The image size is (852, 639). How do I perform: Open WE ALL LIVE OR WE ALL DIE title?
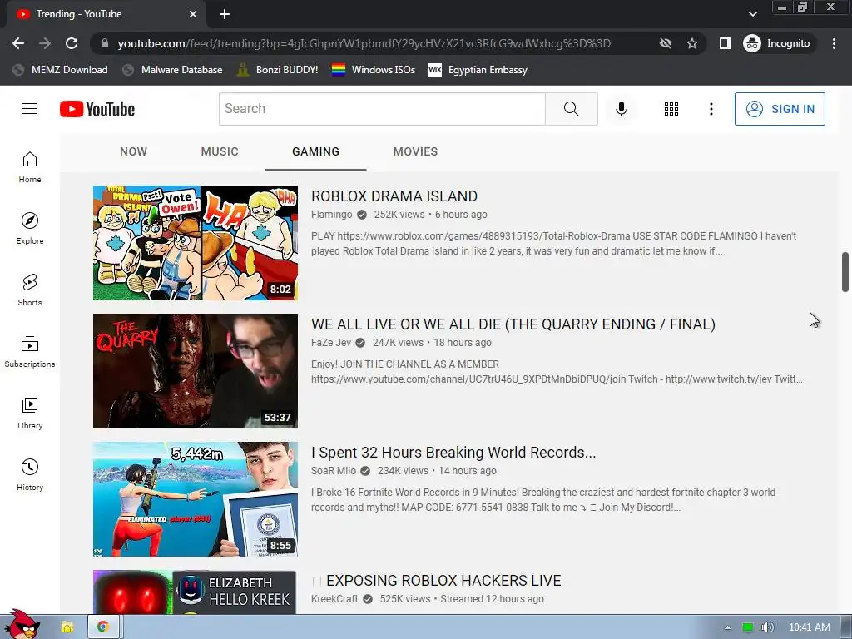(x=513, y=324)
